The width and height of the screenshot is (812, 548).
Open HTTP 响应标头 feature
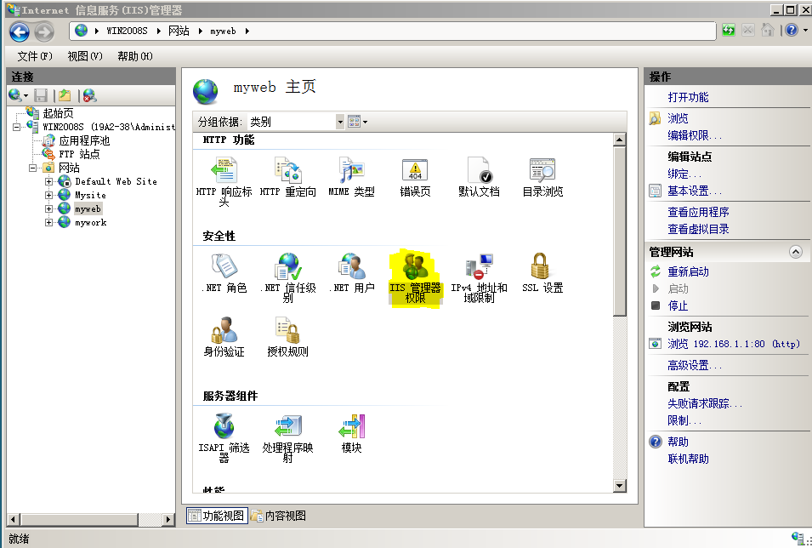point(224,181)
